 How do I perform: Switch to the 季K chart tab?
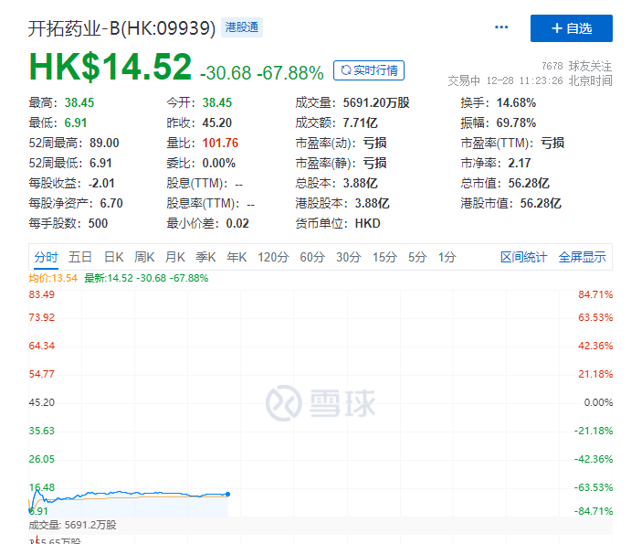[205, 257]
